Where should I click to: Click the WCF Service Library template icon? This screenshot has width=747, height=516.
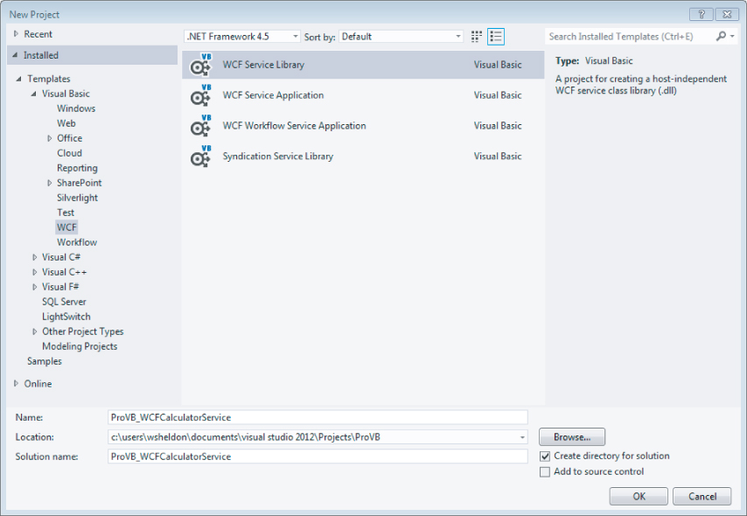pyautogui.click(x=200, y=65)
